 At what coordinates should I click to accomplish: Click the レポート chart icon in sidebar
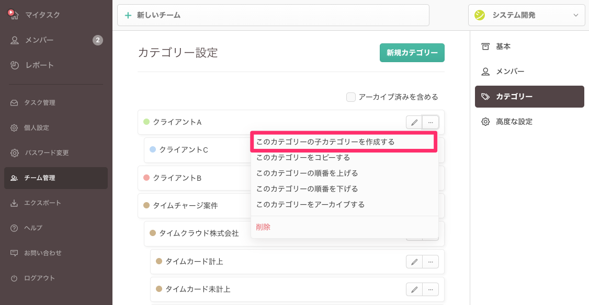(15, 65)
